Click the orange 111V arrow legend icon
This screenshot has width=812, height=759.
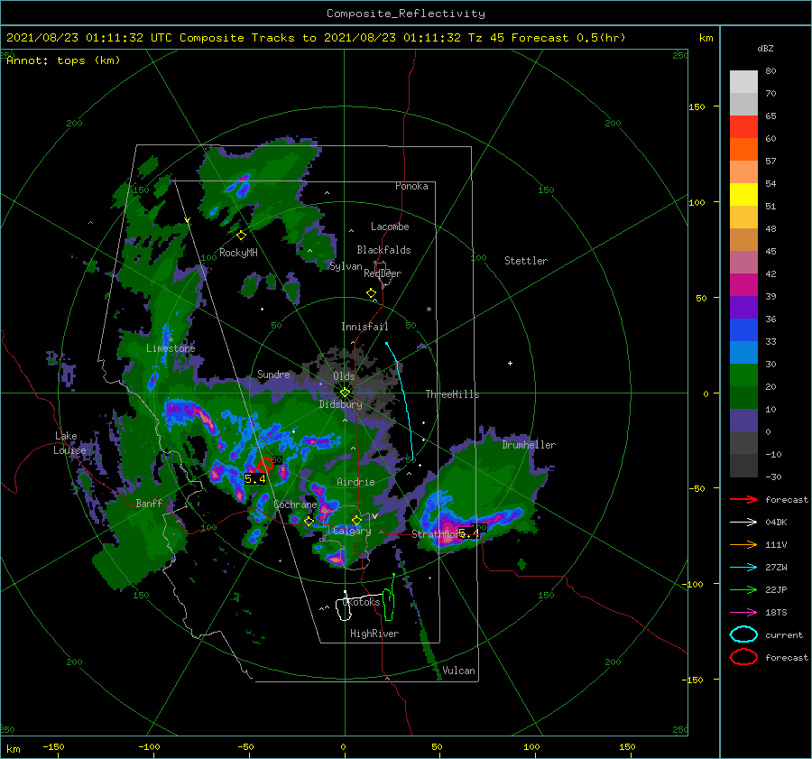tap(743, 544)
